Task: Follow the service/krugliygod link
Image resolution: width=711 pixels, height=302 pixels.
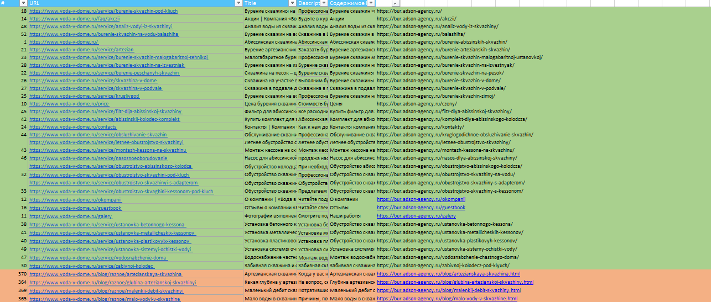Action: [84, 96]
